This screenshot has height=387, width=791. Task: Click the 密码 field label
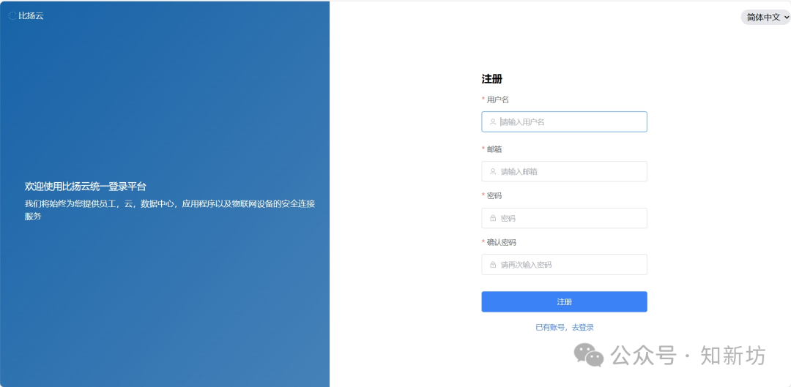[x=494, y=195]
